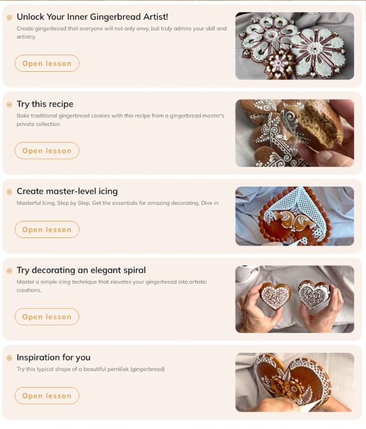Image resolution: width=366 pixels, height=429 pixels.
Task: Select the "Inspiration for you" heading
Action: coord(54,358)
